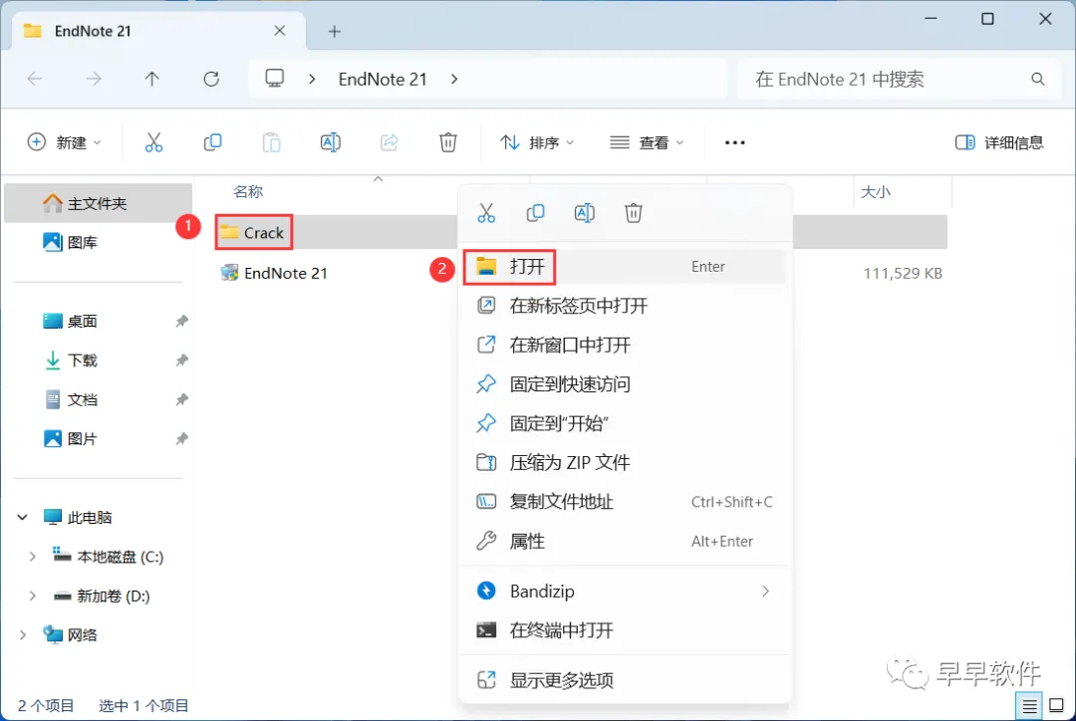Click the Delete trash icon in the toolbar

click(x=448, y=142)
